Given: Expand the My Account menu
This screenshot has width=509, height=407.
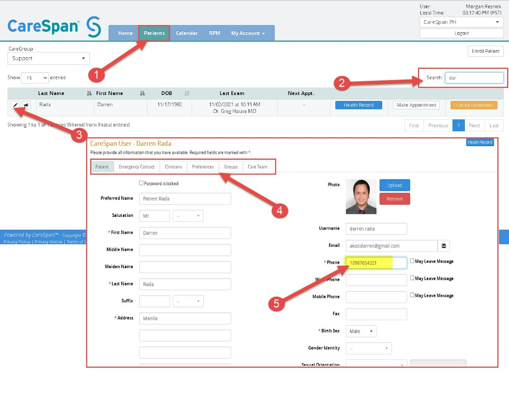Looking at the screenshot, I should tap(248, 33).
